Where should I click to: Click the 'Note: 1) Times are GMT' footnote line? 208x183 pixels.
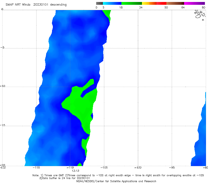click(x=118, y=175)
